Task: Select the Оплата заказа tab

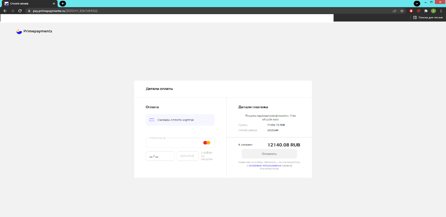Action: click(x=26, y=3)
